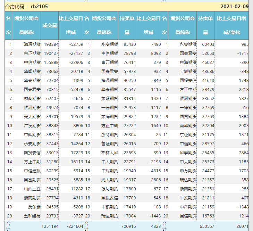Select long position change -4315
Screen dimensions: 253x231
coord(155,171)
